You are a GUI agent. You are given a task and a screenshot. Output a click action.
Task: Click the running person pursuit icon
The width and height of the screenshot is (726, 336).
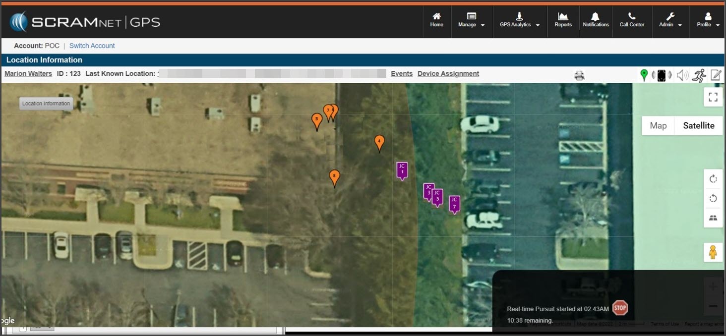click(699, 75)
